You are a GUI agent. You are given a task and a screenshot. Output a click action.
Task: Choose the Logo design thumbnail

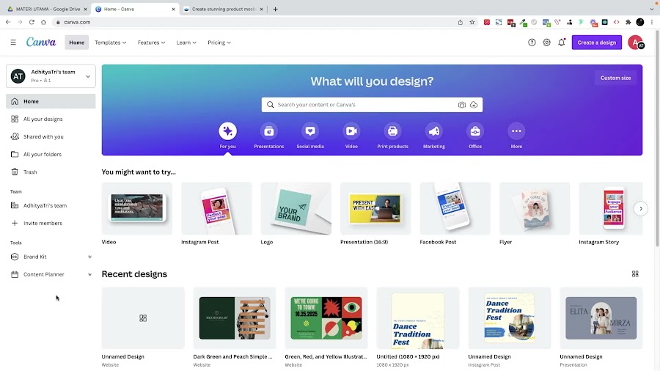click(x=296, y=209)
